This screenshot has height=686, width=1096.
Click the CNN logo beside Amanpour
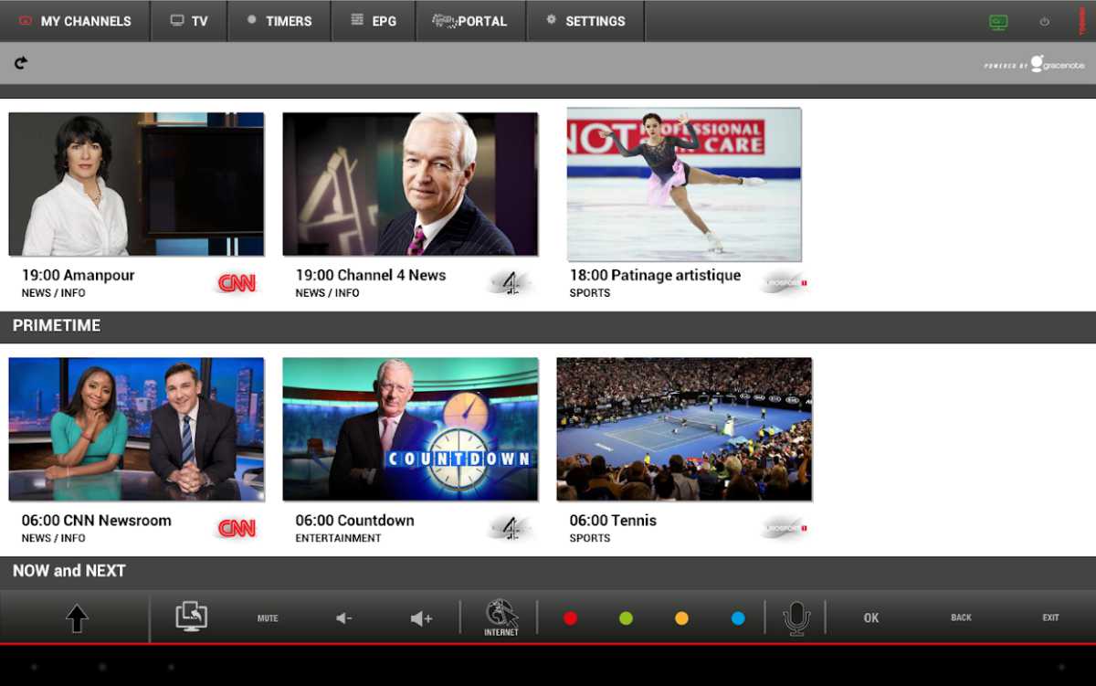(237, 283)
